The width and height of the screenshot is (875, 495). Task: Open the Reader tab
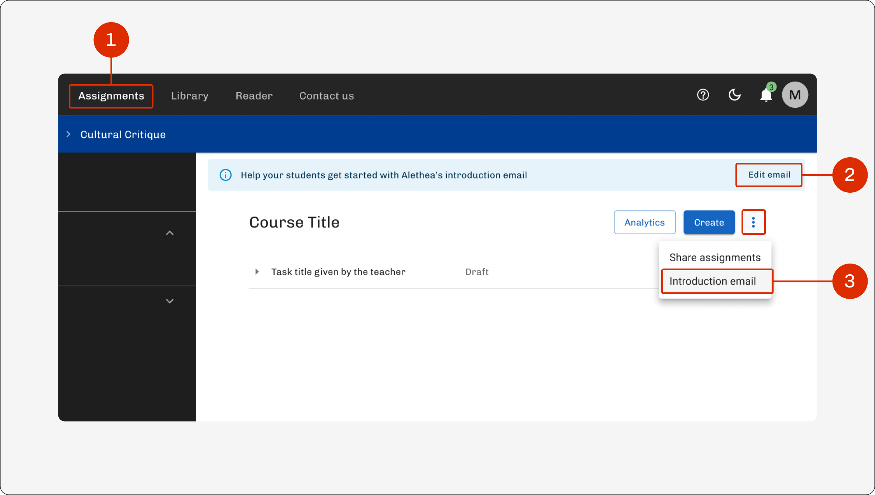point(254,96)
